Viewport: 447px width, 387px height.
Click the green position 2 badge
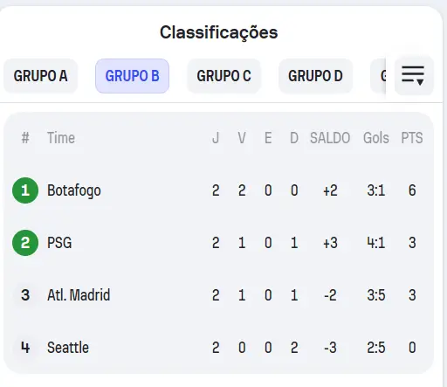point(25,243)
